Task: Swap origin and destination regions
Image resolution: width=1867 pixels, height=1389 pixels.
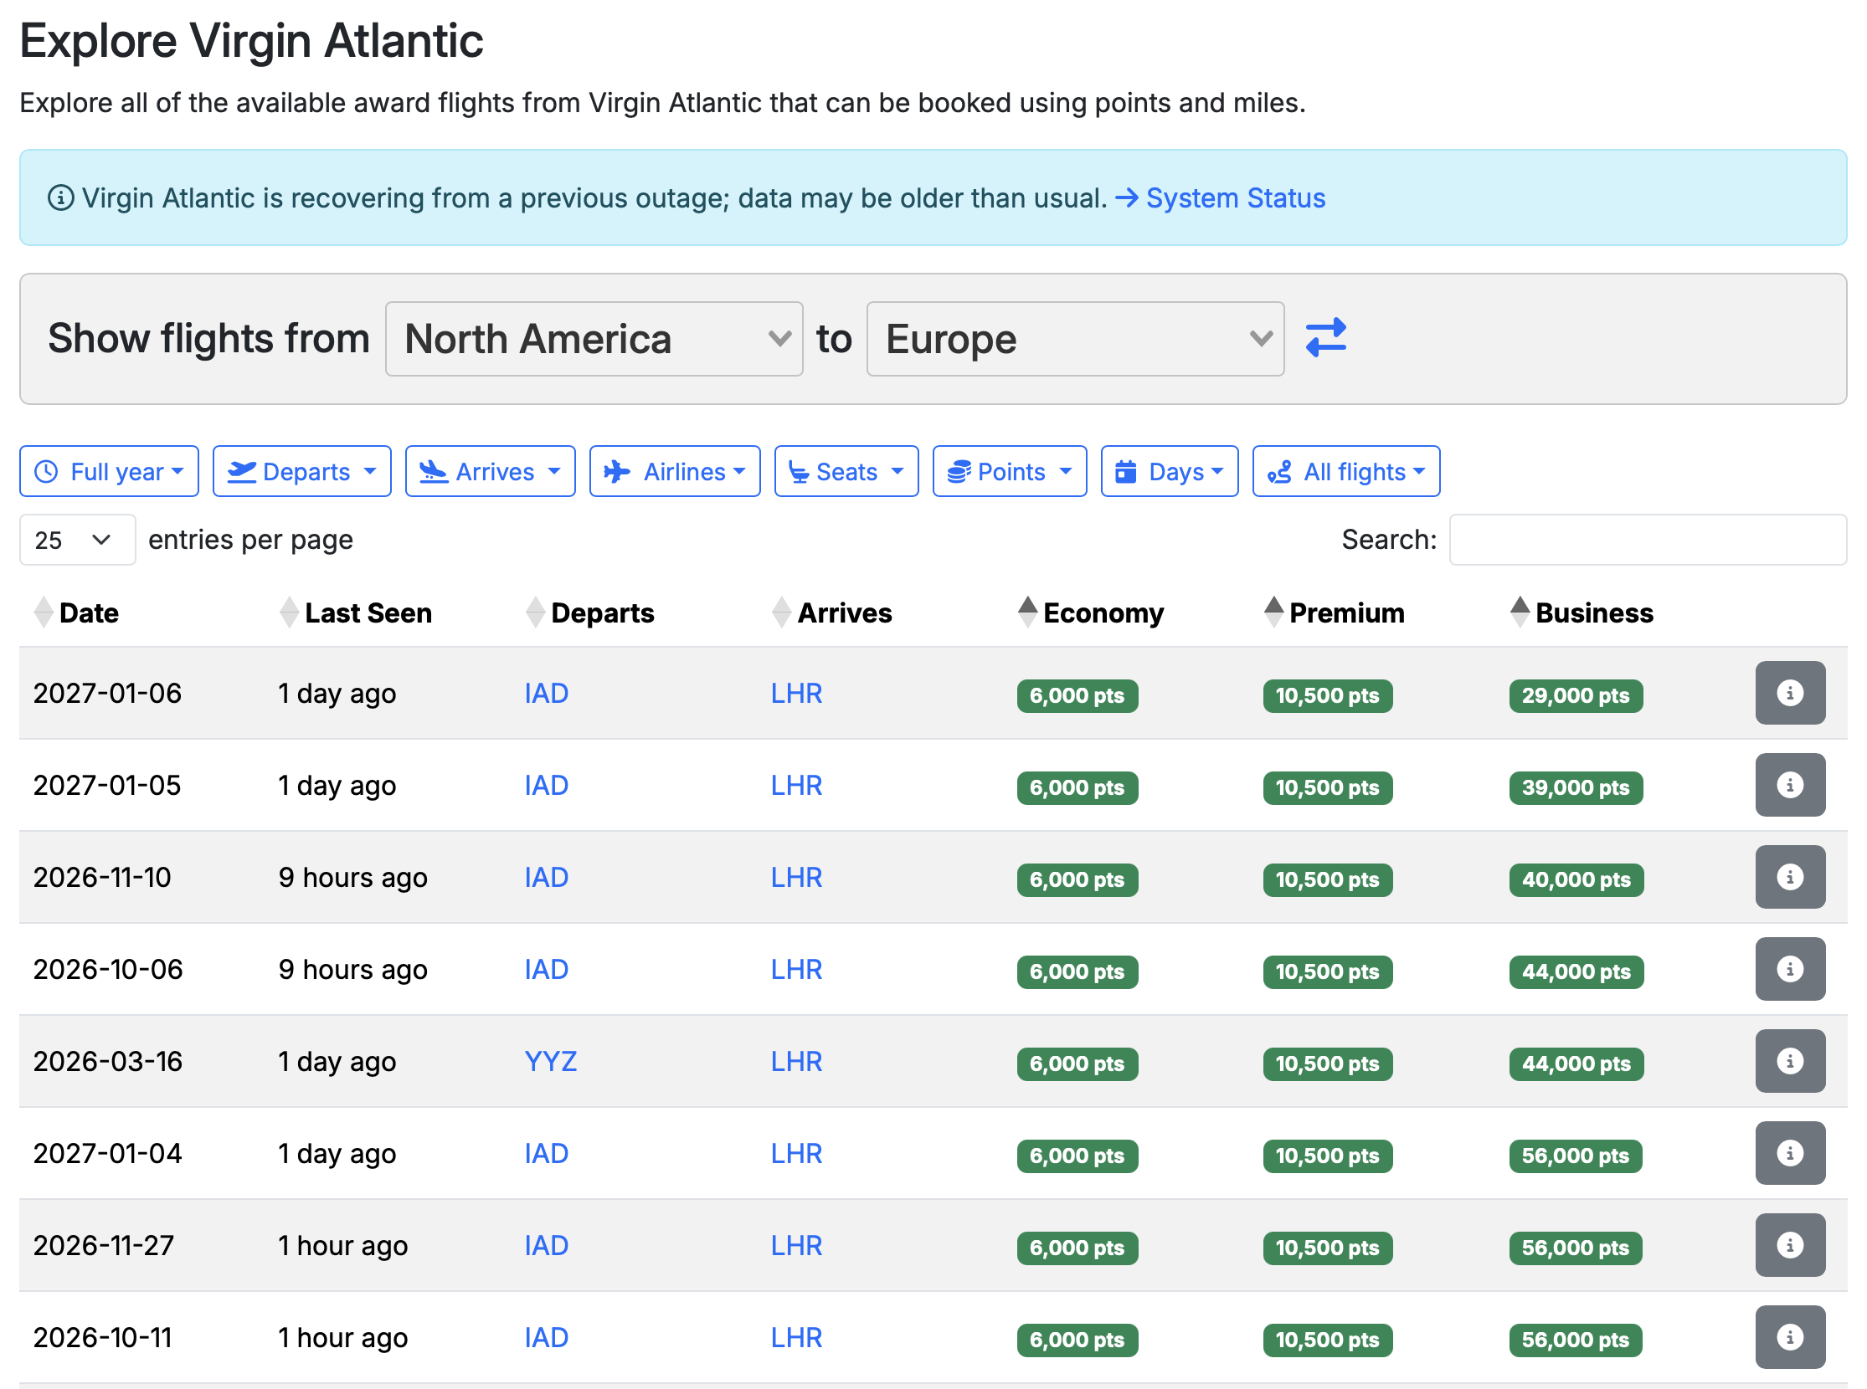Action: (x=1326, y=338)
